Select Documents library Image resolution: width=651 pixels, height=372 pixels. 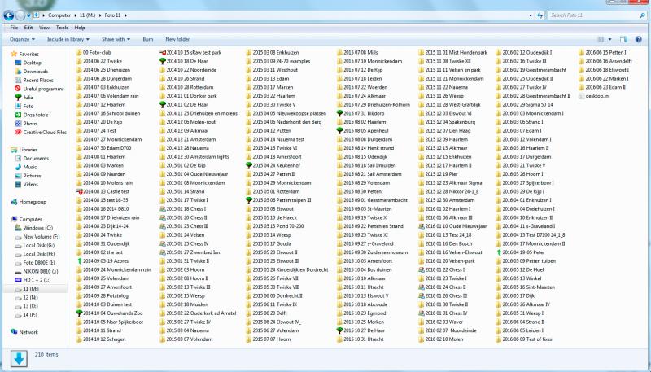[36, 158]
